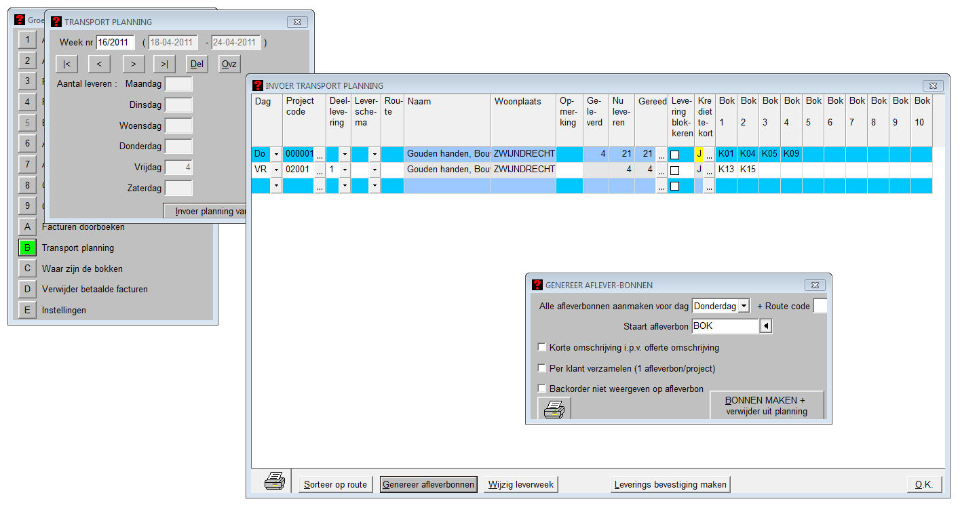Viewport: 960px width, 512px height.
Task: Open Deellevering dropdown in the 02001 row
Action: coord(345,170)
